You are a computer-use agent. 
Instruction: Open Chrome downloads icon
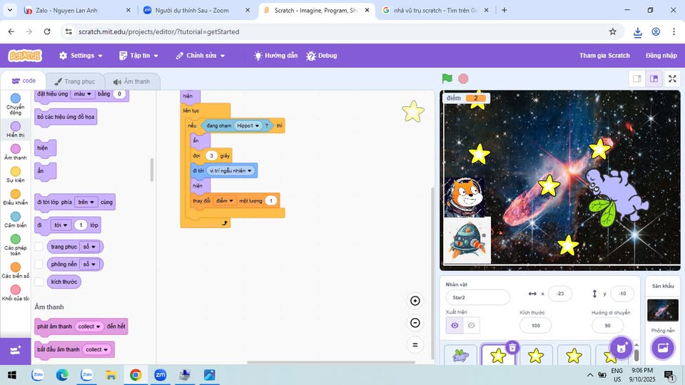(637, 32)
